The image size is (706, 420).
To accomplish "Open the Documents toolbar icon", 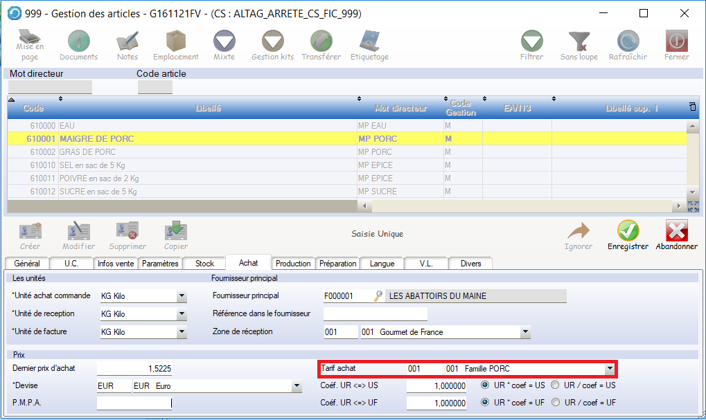I will coord(78,46).
